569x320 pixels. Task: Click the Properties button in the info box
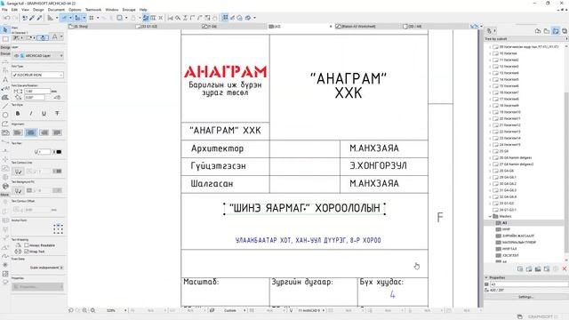point(37,286)
